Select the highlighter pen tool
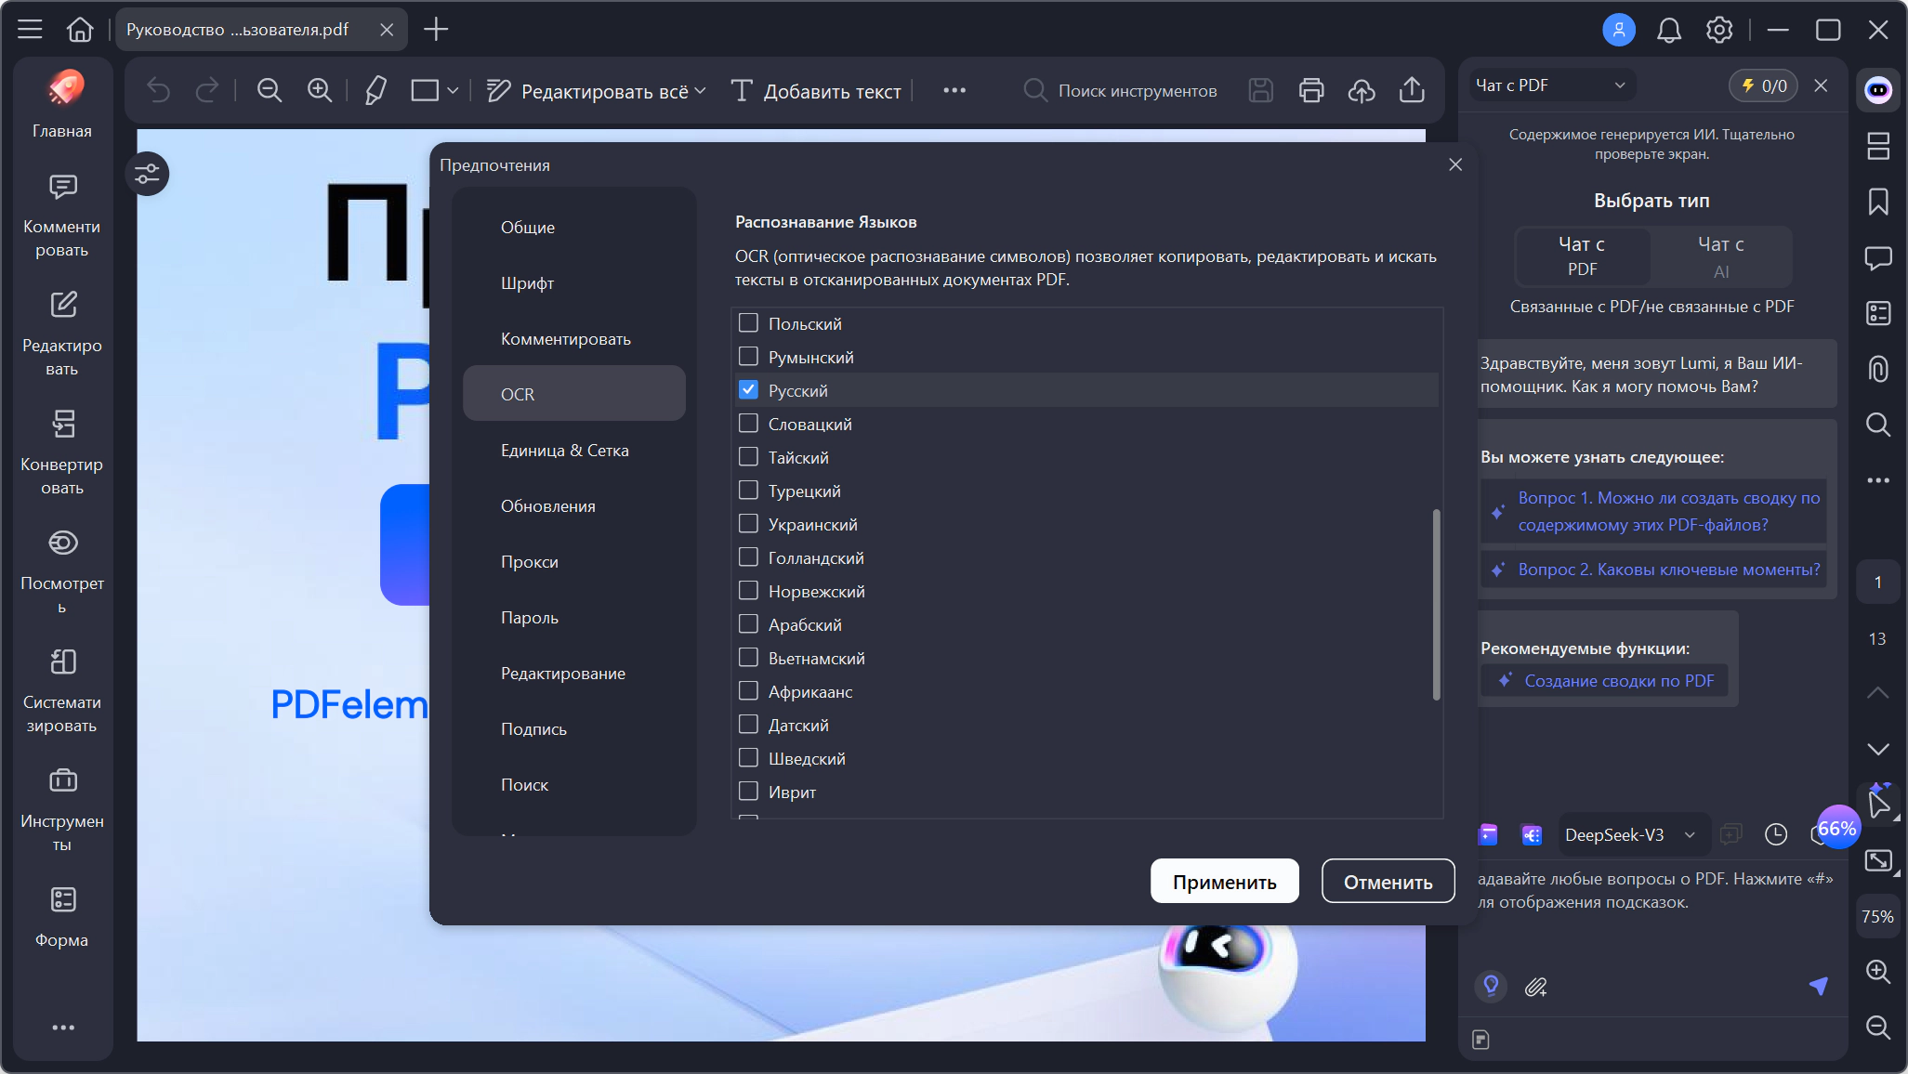This screenshot has width=1908, height=1074. tap(375, 90)
